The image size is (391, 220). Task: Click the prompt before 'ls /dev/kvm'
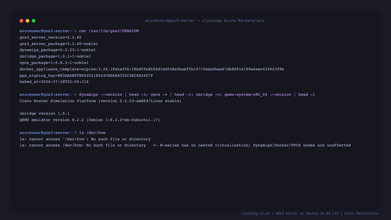click(48, 133)
